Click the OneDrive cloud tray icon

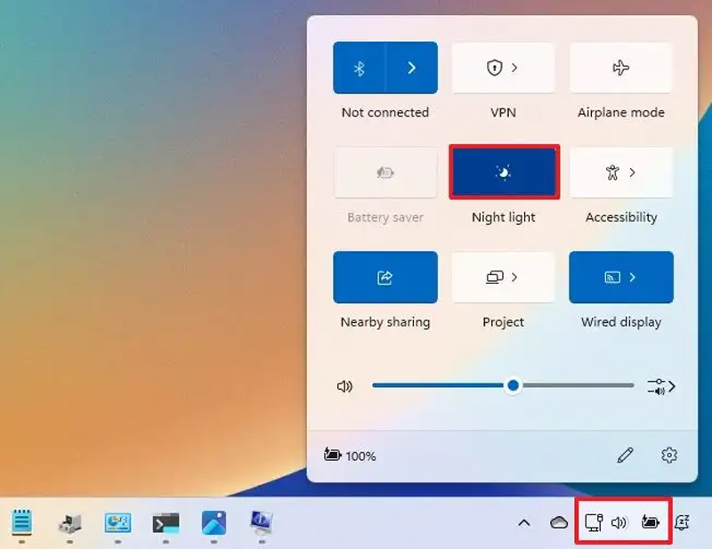(559, 523)
